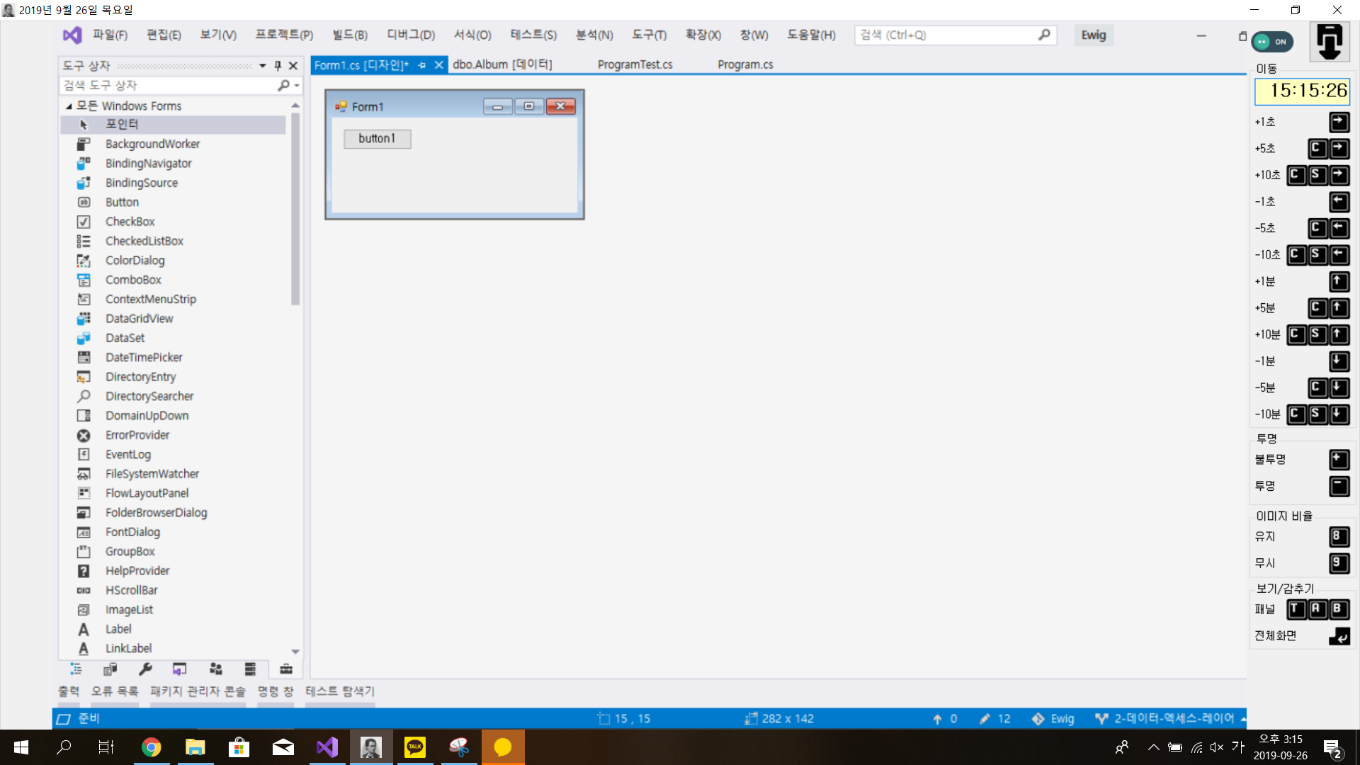
Task: Expand the toolbox search options arrow
Action: [x=297, y=86]
